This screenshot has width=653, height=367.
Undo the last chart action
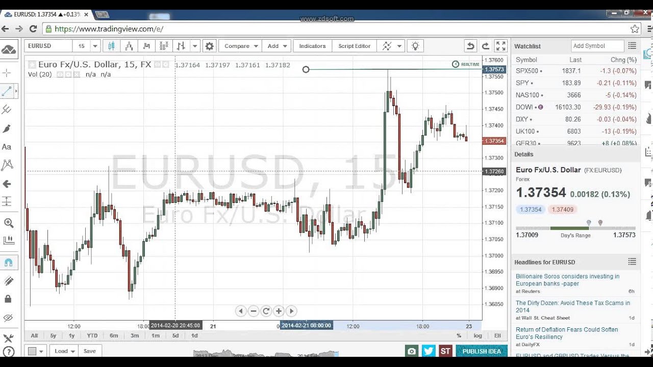coord(470,46)
